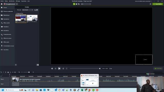Open the Effets visuels panel
The width and height of the screenshot is (164, 92).
[x=7, y=23]
